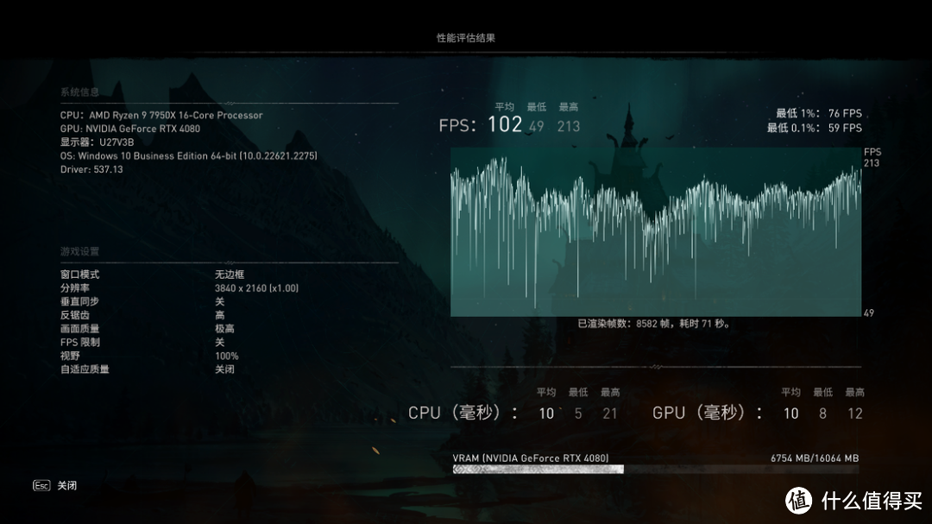Click the GPU（毫秒） label
Image resolution: width=932 pixels, height=524 pixels.
[x=708, y=412]
